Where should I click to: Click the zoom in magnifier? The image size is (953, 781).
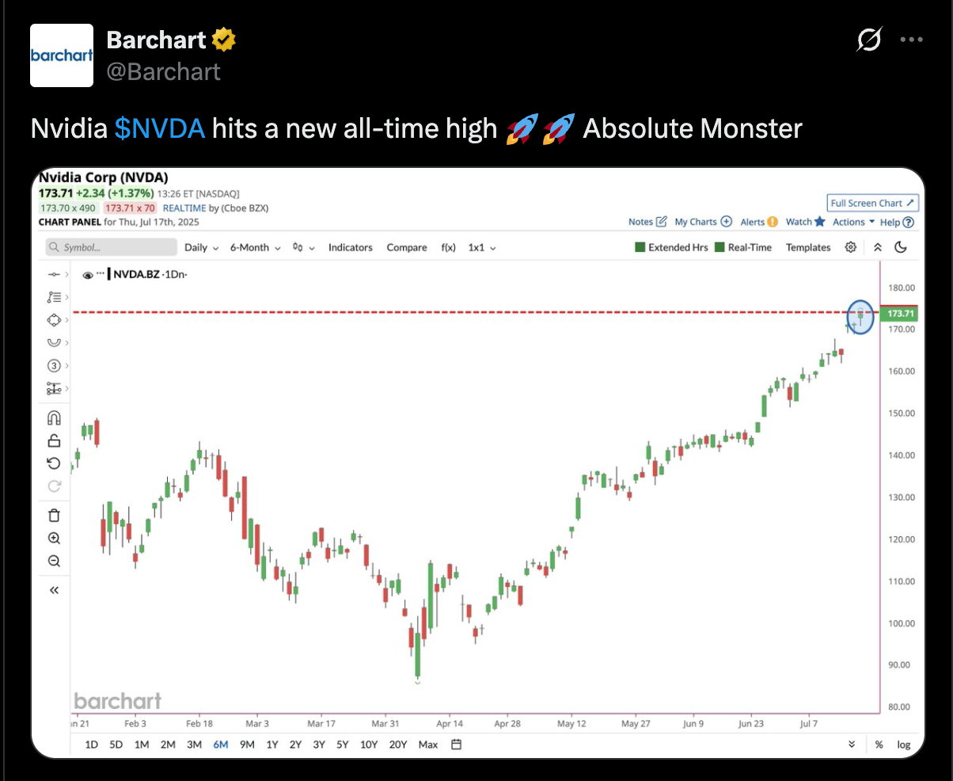point(54,539)
